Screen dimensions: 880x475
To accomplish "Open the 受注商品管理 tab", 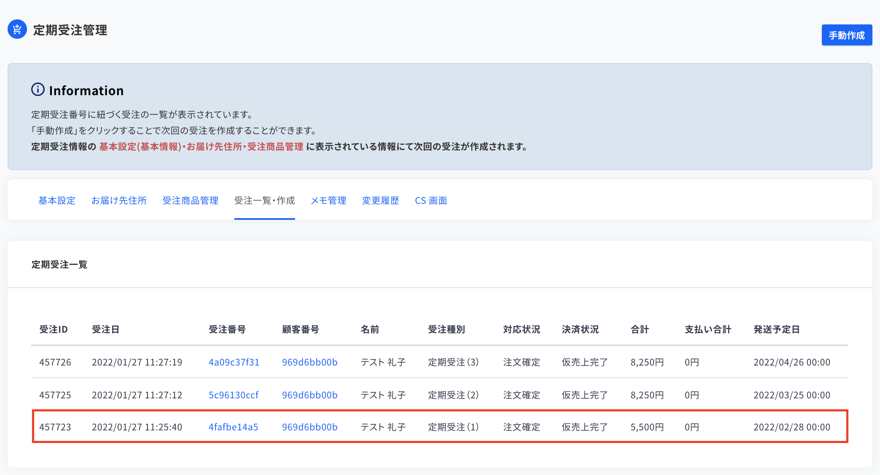I will [x=190, y=200].
